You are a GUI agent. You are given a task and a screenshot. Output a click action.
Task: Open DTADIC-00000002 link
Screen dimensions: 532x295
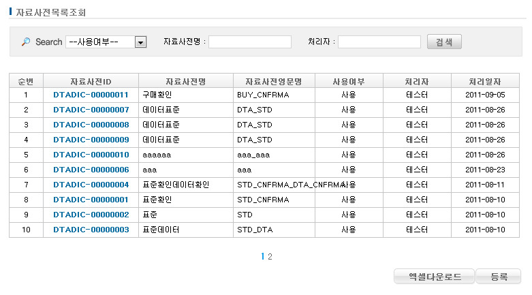click(91, 215)
